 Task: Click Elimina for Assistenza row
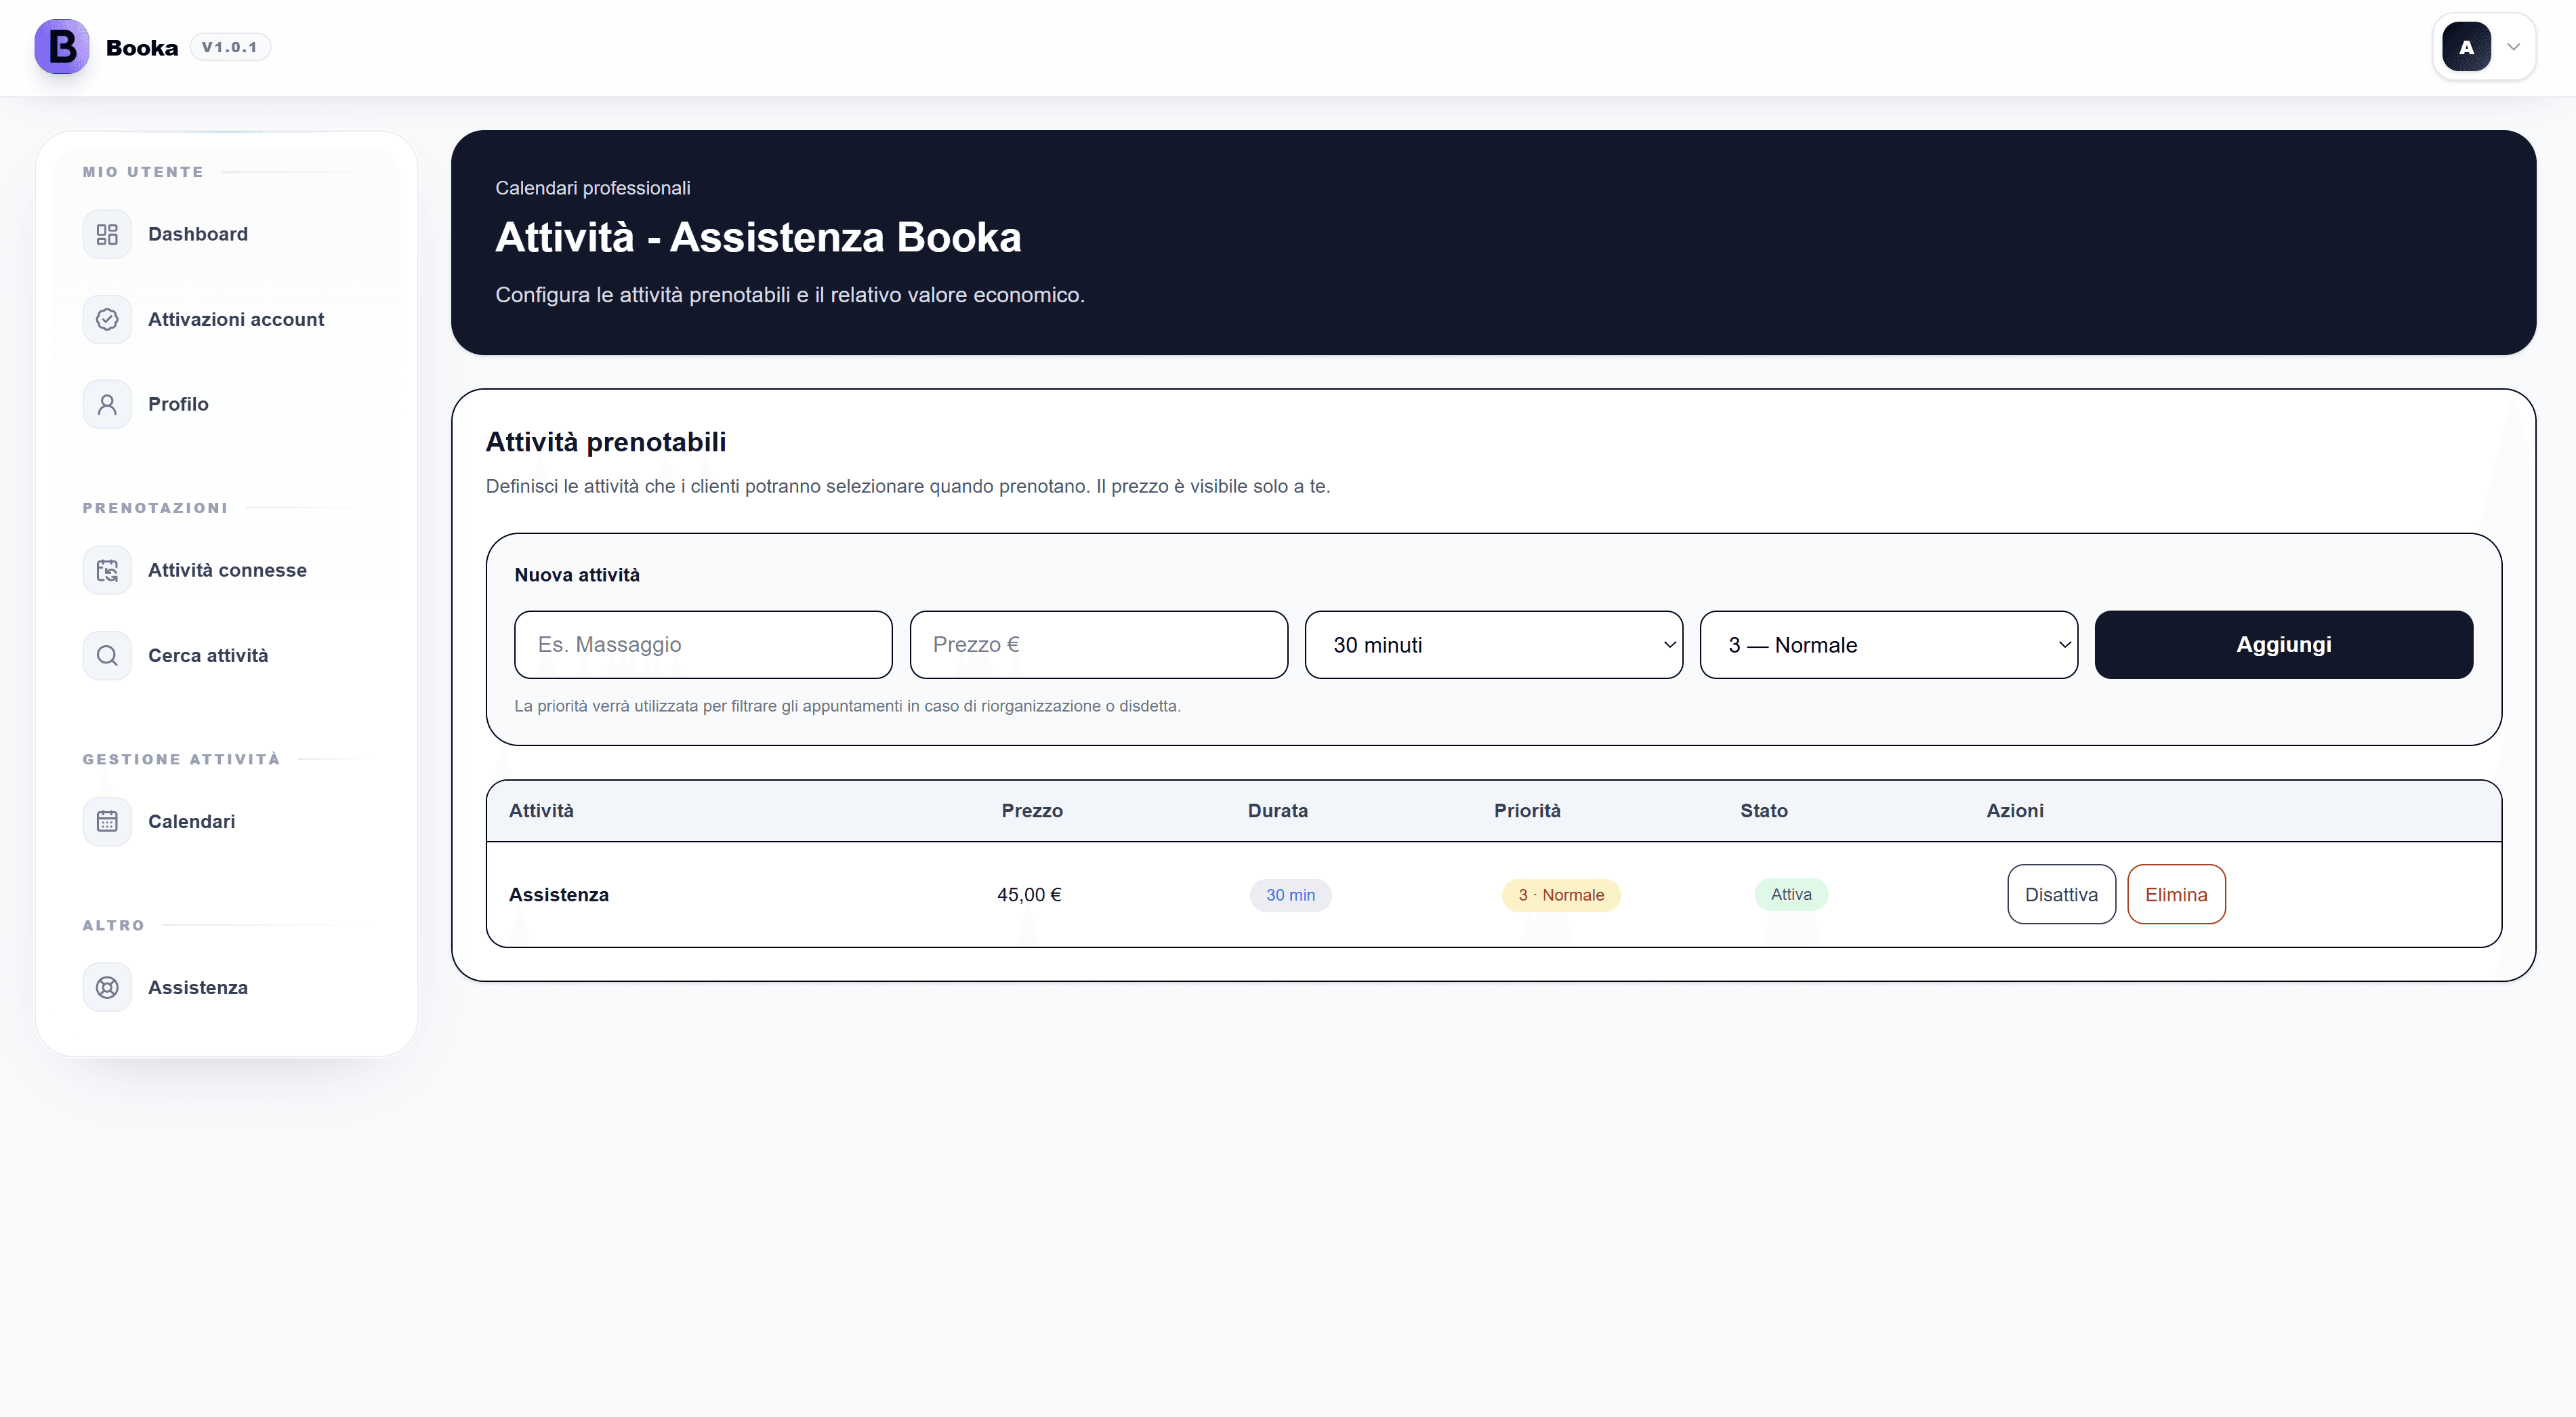coord(2176,894)
